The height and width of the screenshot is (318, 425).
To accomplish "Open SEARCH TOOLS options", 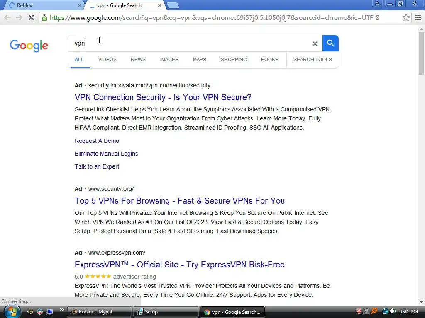I will [313, 60].
